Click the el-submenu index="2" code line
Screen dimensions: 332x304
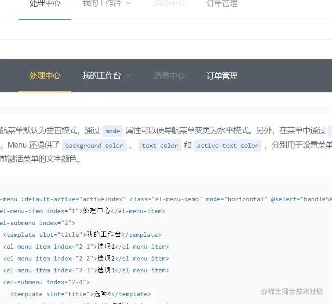tap(37, 223)
